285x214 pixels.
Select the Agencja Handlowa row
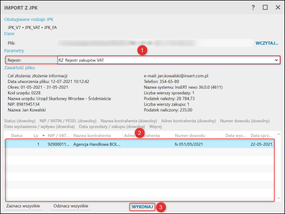140,144
